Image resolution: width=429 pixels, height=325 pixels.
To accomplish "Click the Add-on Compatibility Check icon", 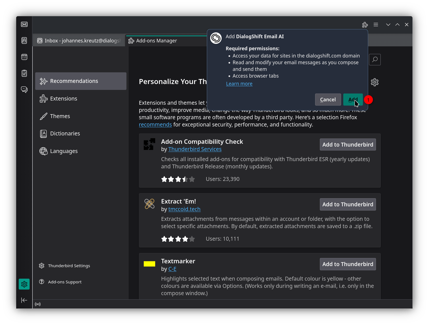I will (149, 144).
